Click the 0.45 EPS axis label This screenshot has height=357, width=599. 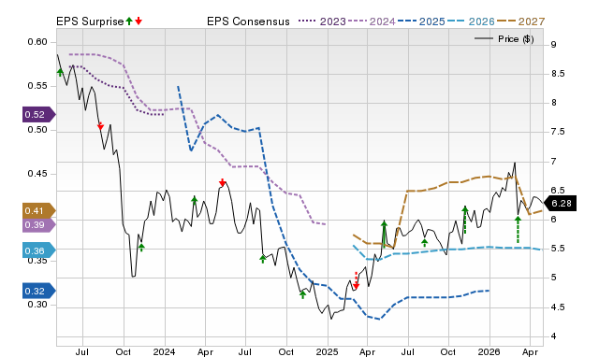coord(37,174)
